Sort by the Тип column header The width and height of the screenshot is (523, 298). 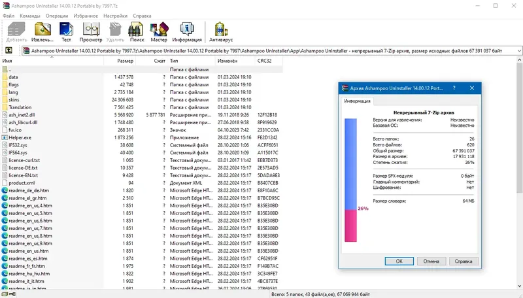(x=192, y=61)
